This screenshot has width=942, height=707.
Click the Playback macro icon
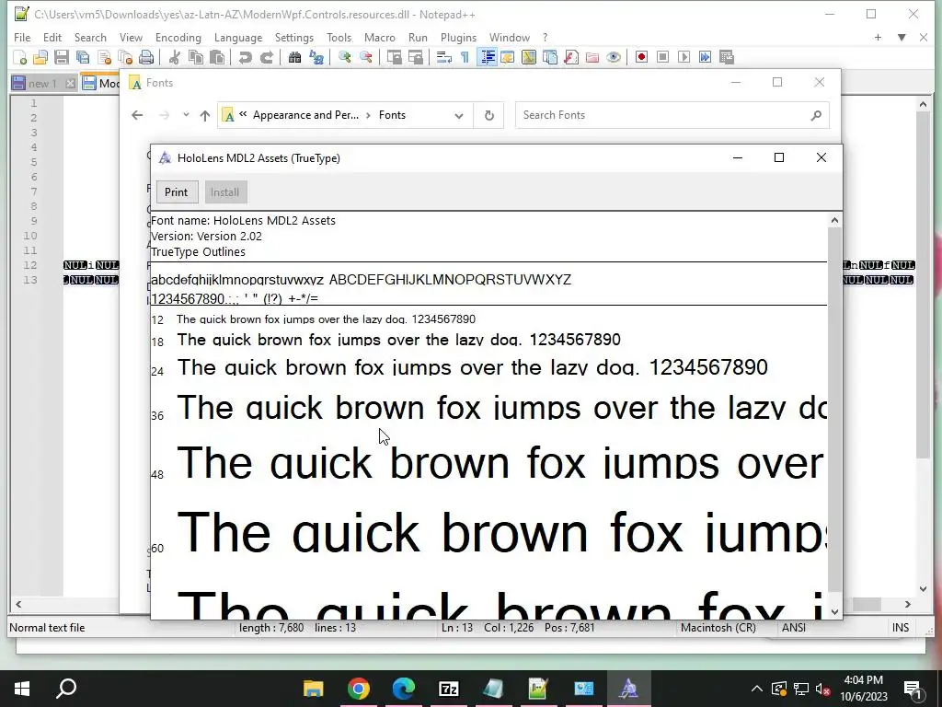(x=684, y=57)
